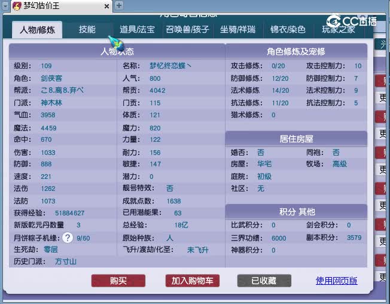The image size is (390, 304).
Task: Click the 庭院 value 初级
Action: [264, 177]
